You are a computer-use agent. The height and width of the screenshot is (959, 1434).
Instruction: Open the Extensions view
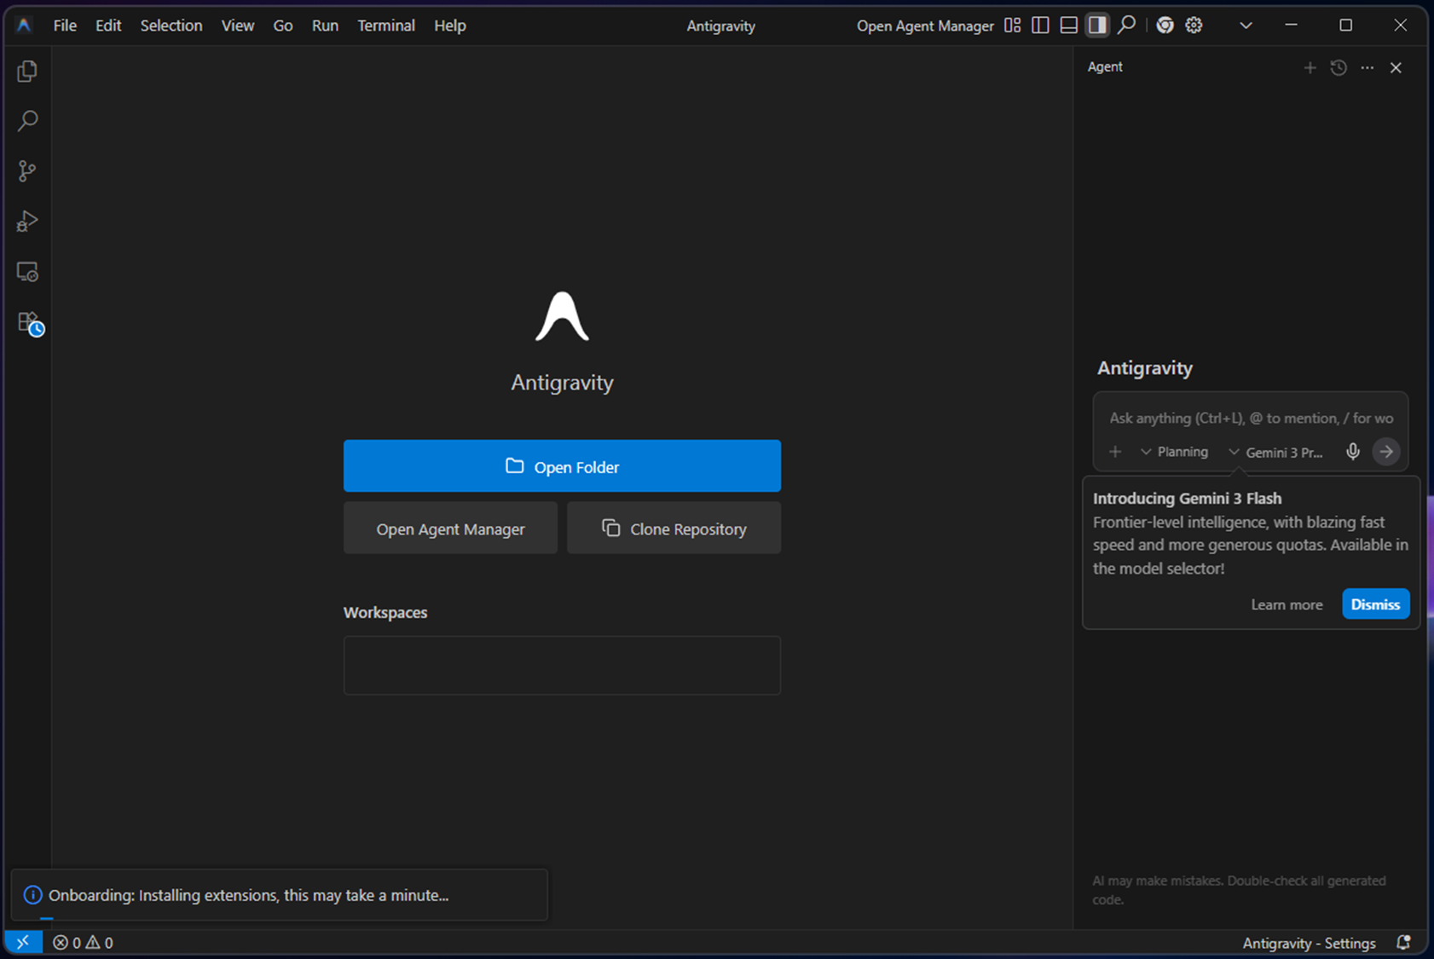[x=29, y=323]
